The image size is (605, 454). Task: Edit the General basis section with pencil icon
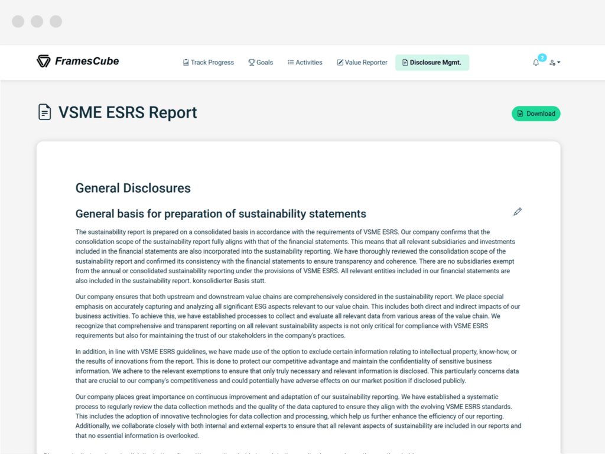tap(518, 212)
